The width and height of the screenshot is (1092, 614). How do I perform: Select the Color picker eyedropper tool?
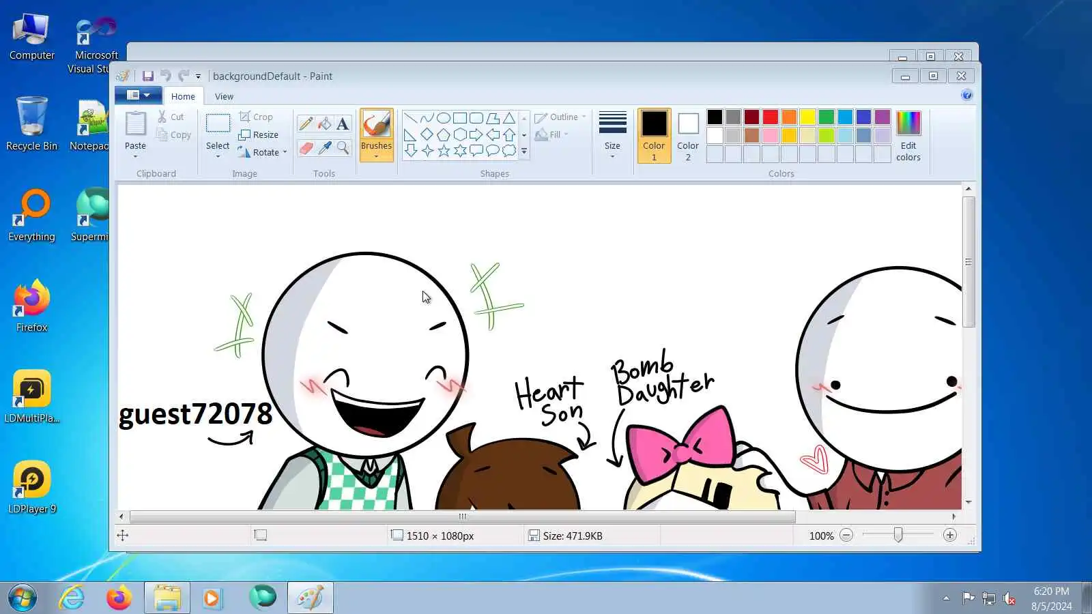coord(324,147)
